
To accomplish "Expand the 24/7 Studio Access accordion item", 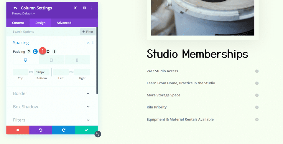I will (x=257, y=71).
